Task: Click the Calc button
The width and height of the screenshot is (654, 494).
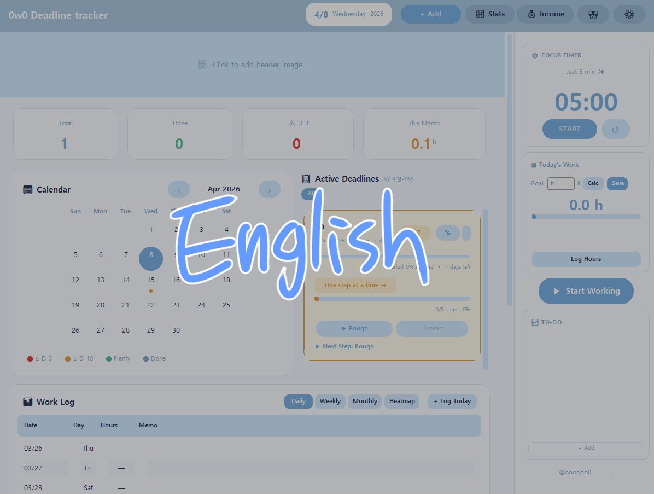Action: pos(593,183)
